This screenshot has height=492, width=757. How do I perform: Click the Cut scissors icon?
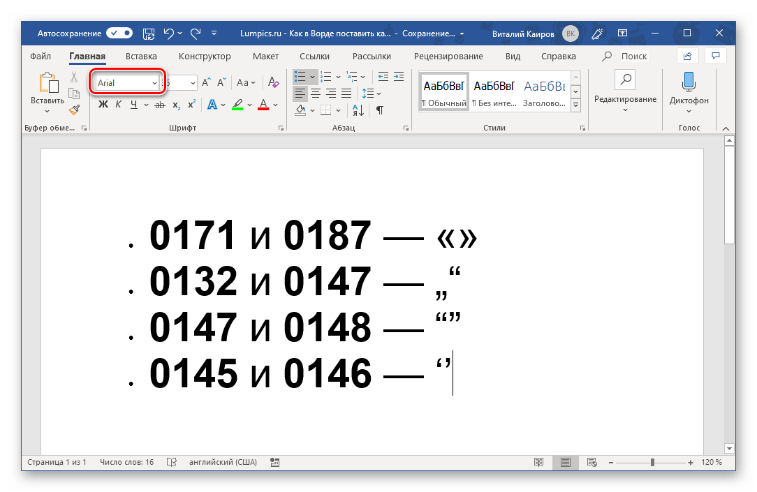[x=74, y=77]
